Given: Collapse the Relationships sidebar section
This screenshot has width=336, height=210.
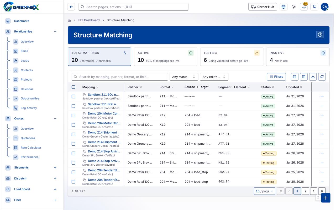Looking at the screenshot, I should point(55,31).
